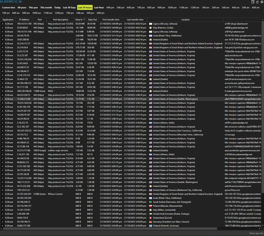This screenshot has height=236, width=264.
Task: Choose the Custom time filter
Action: pyautogui.click(x=8, y=8)
